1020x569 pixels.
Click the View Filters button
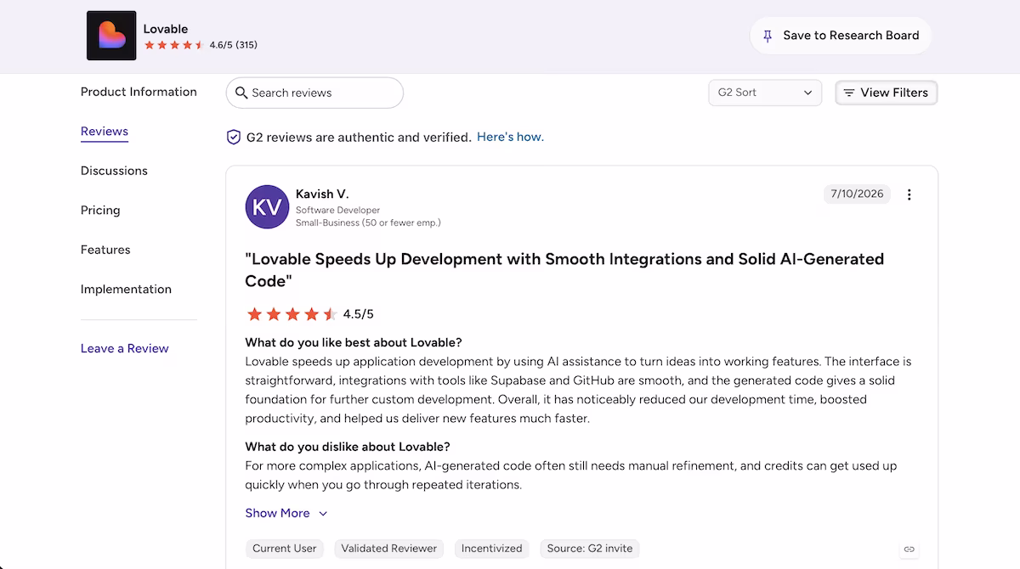(887, 93)
